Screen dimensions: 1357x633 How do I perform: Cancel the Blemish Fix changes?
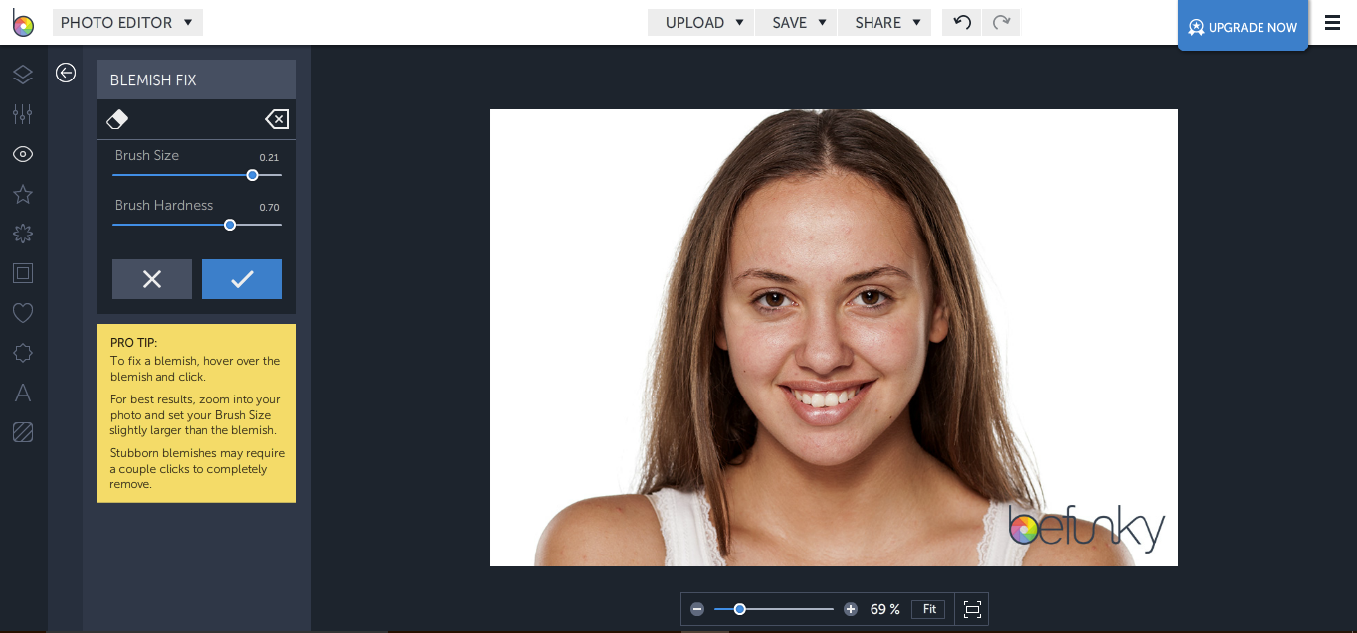tap(152, 279)
